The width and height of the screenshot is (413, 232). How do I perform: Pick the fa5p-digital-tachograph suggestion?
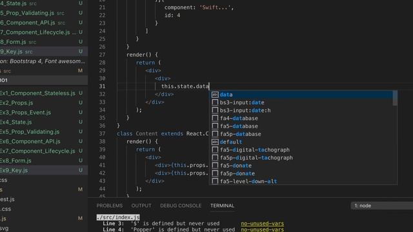coord(301,157)
